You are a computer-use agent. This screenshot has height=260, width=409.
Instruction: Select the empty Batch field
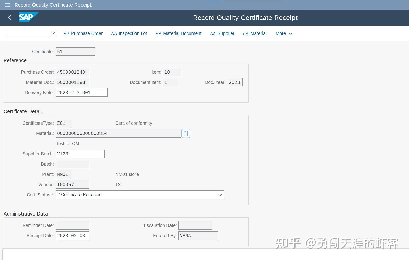pyautogui.click(x=72, y=164)
